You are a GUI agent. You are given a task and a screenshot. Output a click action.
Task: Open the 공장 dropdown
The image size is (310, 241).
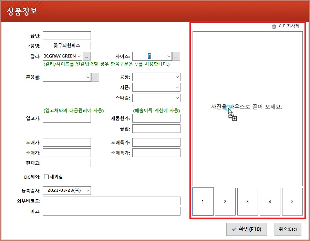(x=156, y=77)
